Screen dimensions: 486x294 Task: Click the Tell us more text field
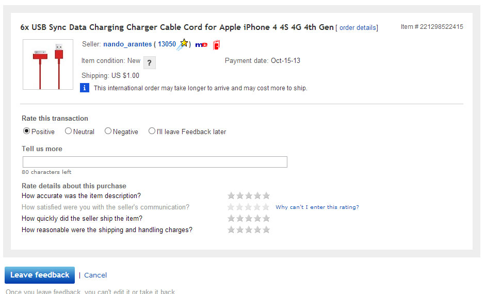pos(155,162)
